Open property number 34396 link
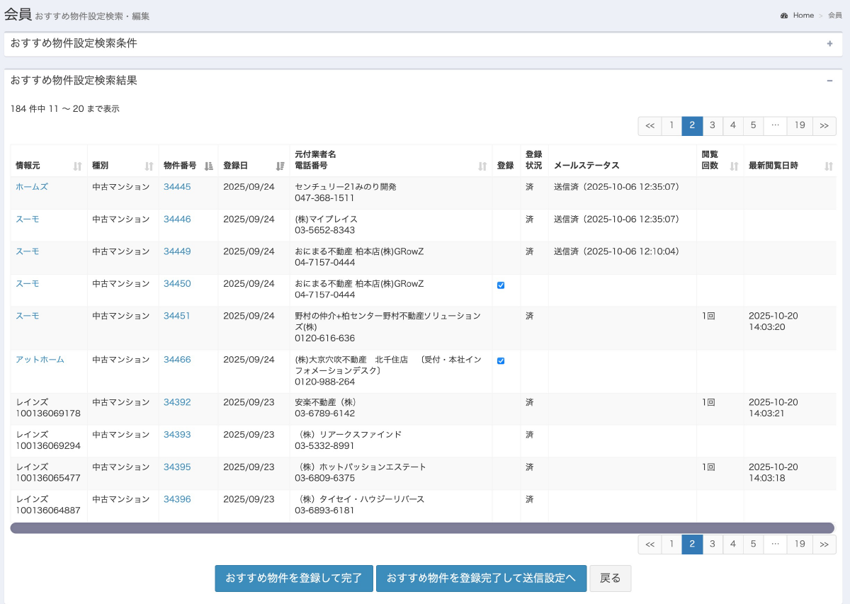 [177, 499]
